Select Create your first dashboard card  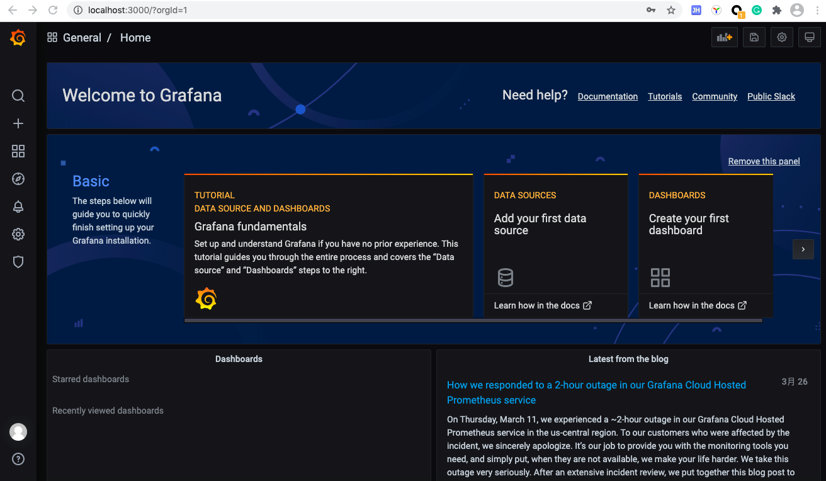[706, 246]
